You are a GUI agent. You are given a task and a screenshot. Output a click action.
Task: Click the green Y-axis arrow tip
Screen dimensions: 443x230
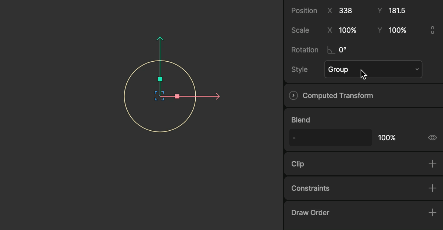(x=160, y=38)
